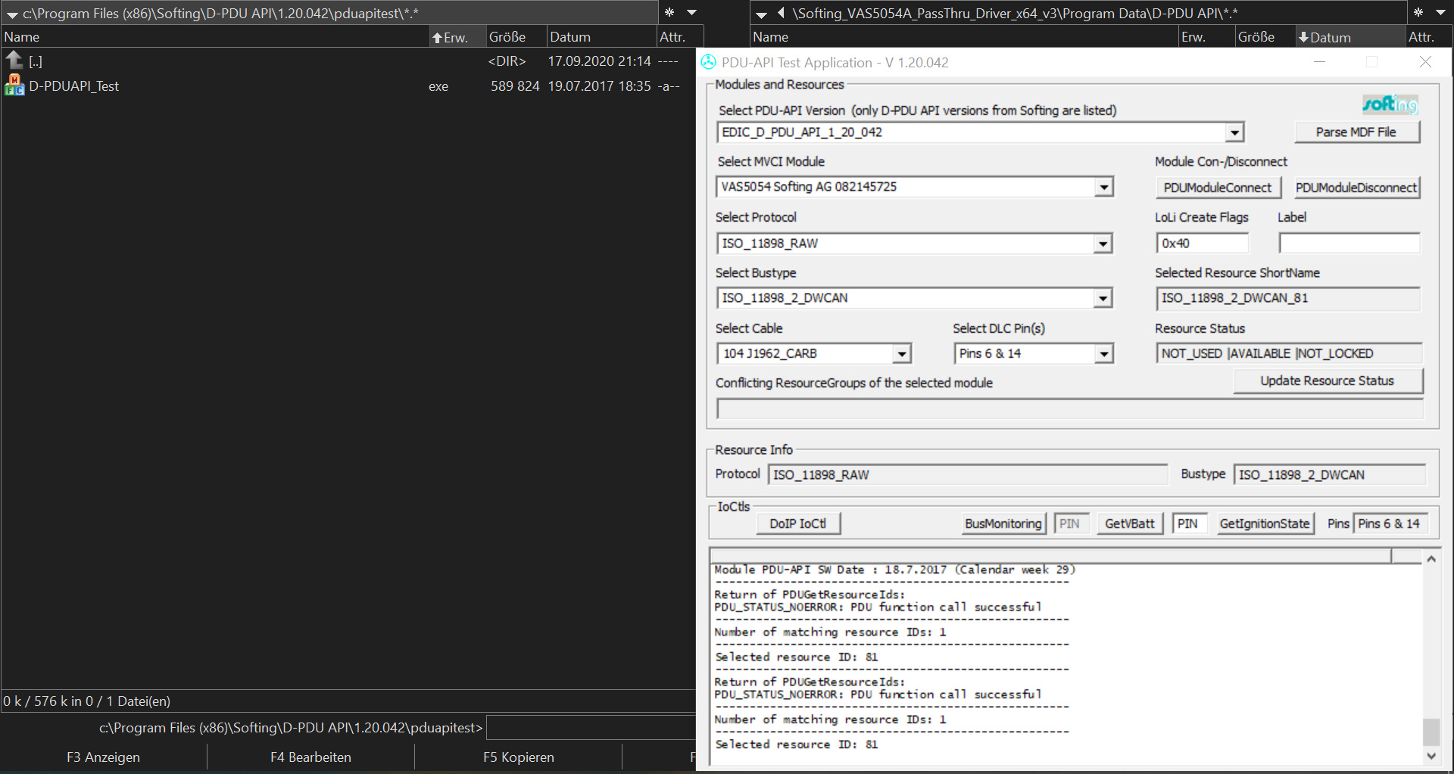
Task: Click GetIgnitionState button
Action: pos(1265,524)
